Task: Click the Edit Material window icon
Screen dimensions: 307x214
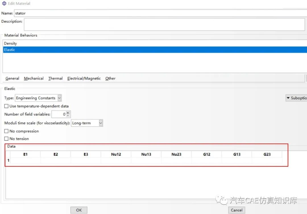Action: pos(4,3)
